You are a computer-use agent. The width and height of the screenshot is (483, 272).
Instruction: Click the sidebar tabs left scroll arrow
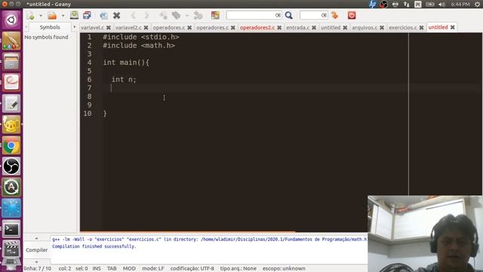(x=26, y=27)
